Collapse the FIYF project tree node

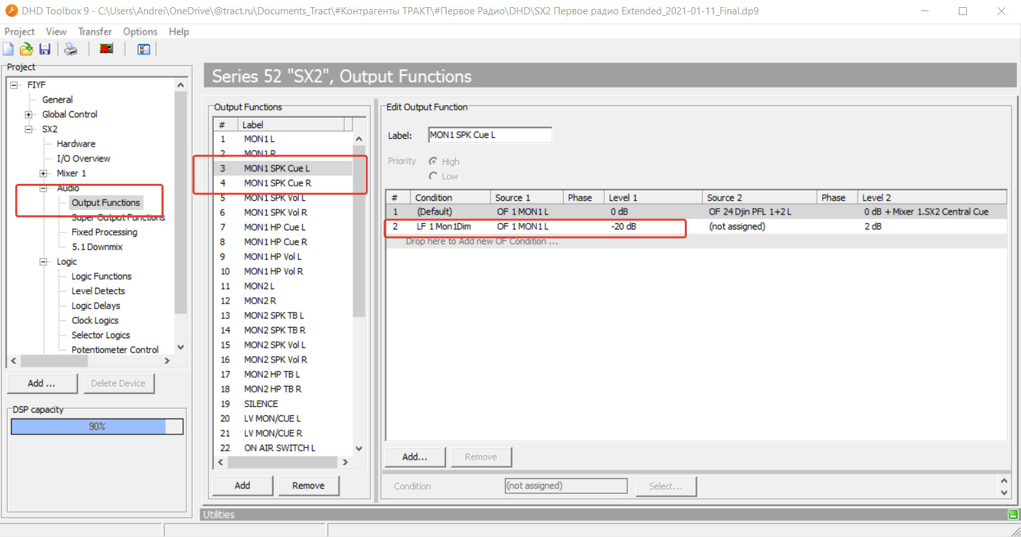[14, 85]
